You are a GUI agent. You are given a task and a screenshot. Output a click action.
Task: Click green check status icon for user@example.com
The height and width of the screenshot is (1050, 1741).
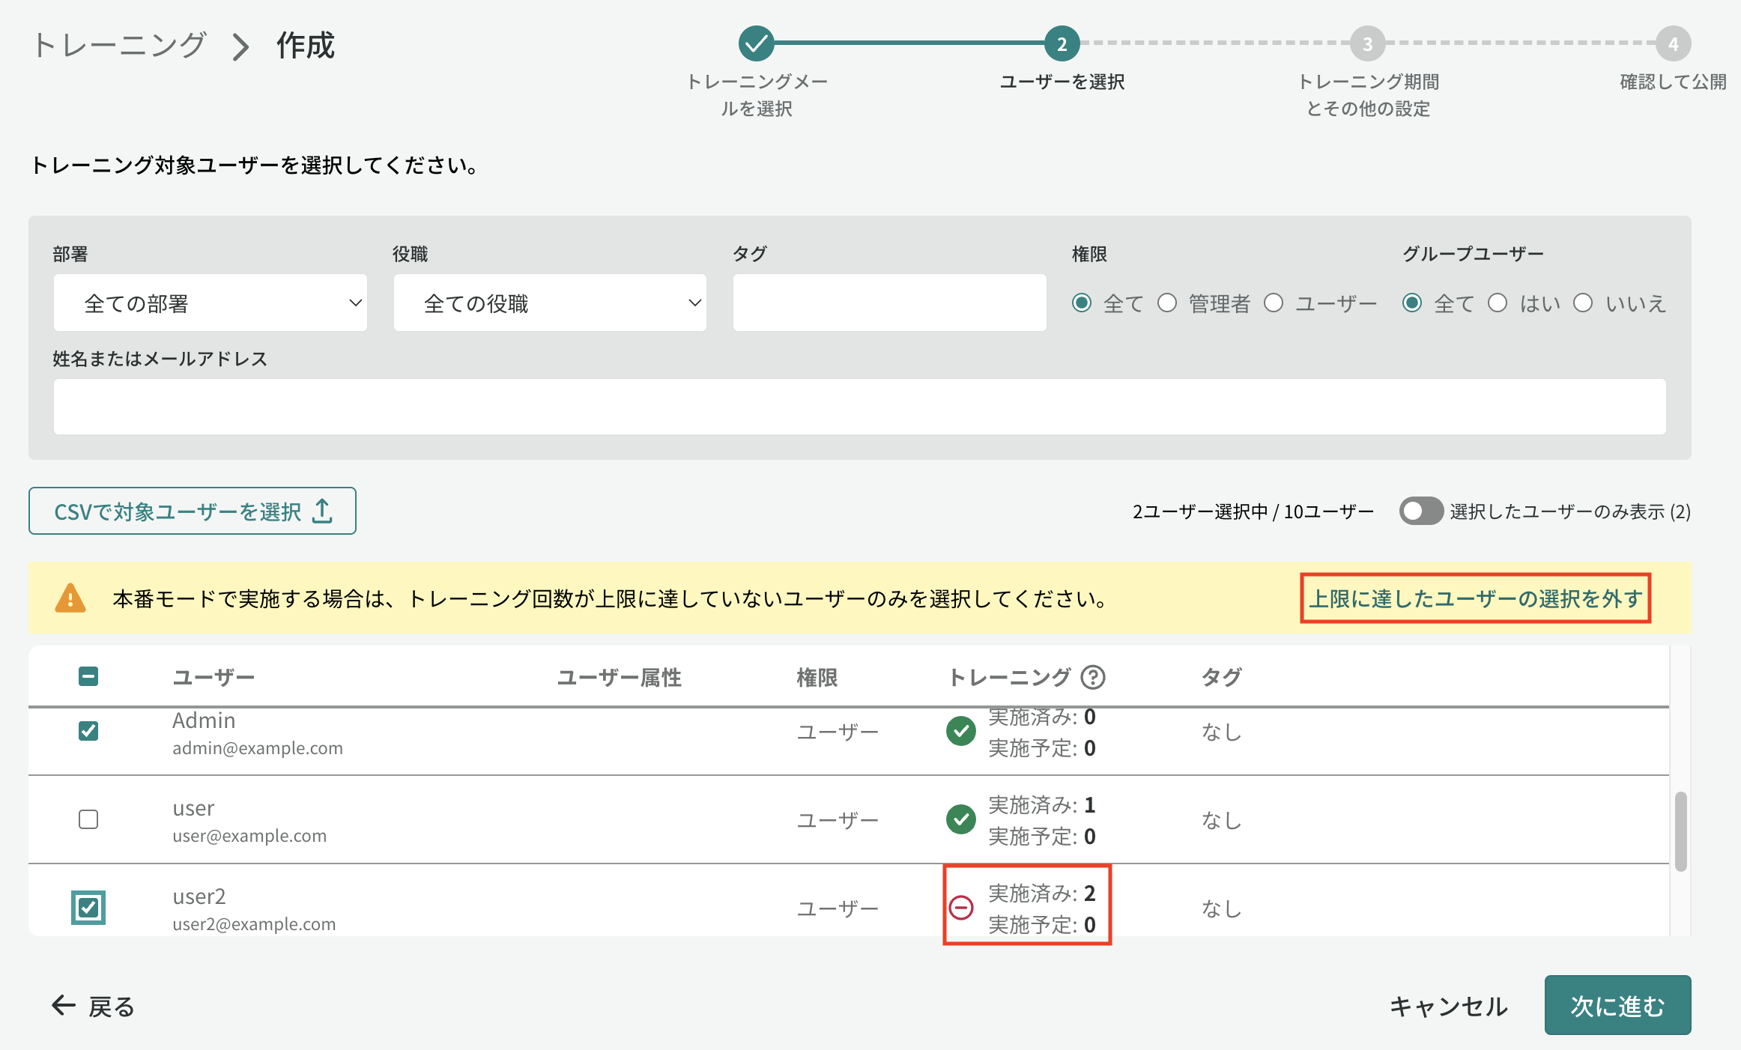tap(961, 819)
